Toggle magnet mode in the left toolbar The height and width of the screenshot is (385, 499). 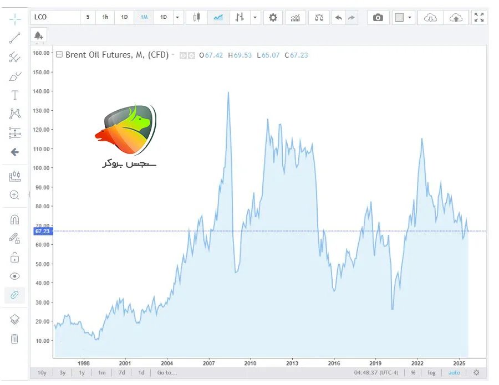click(x=15, y=220)
